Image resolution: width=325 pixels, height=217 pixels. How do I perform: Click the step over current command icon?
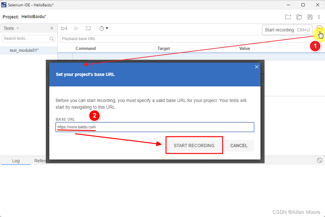pos(88,28)
